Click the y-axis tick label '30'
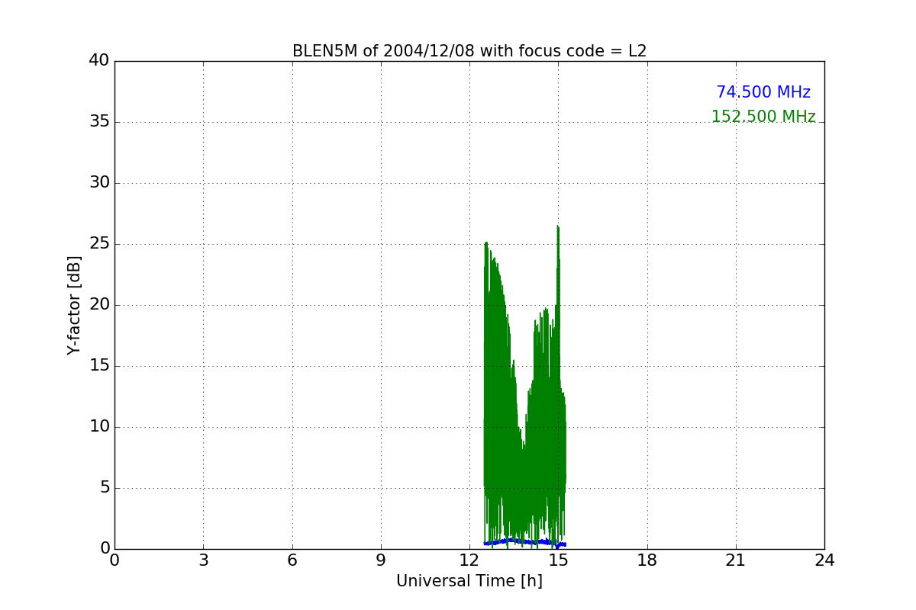Viewport: 916px width, 610px height. pos(99,182)
